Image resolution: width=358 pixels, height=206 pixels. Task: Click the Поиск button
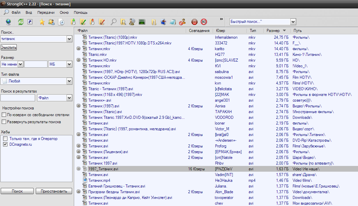tap(17, 191)
